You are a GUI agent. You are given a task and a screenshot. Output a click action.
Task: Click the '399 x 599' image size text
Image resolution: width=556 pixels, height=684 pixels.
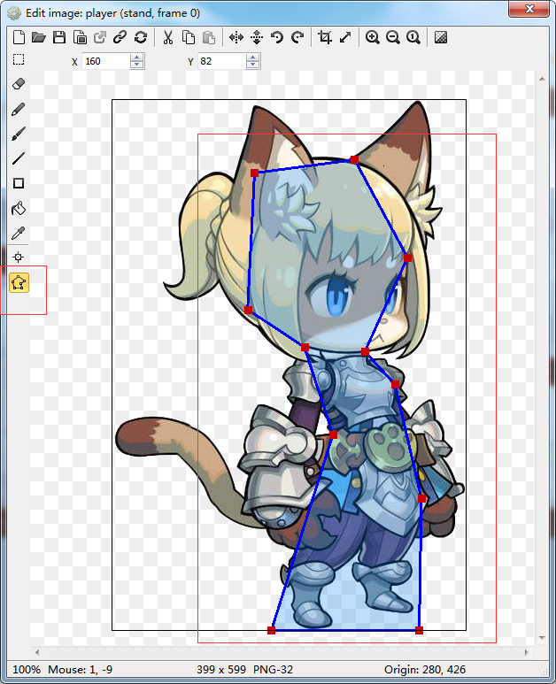[x=220, y=669]
